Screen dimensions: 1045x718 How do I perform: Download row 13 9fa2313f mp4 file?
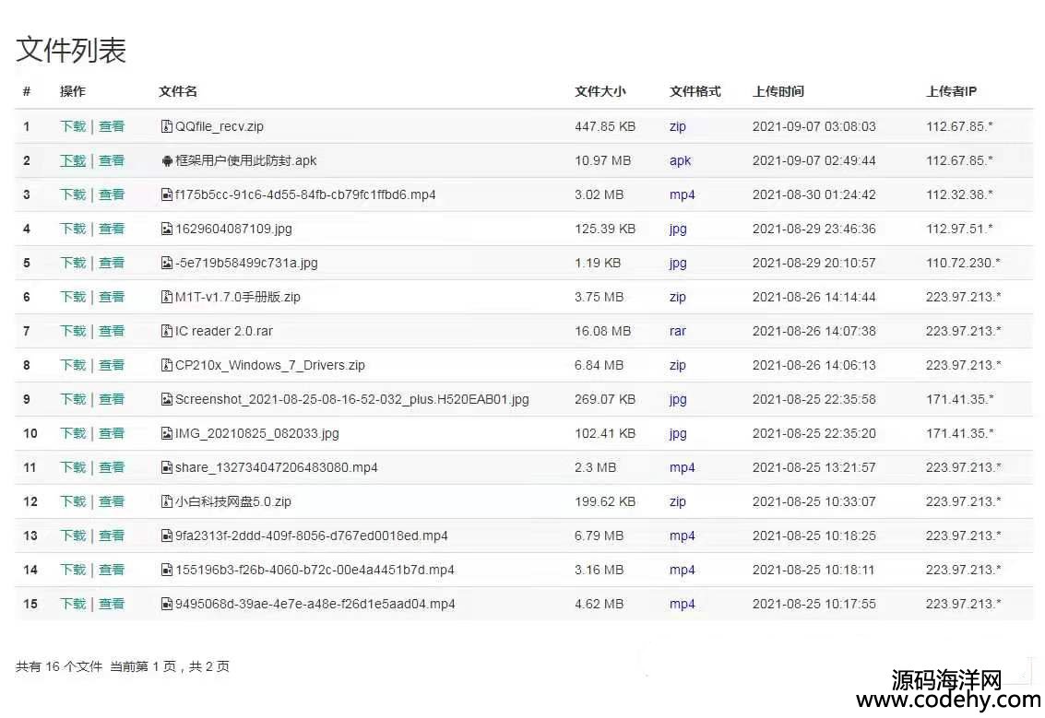click(73, 536)
